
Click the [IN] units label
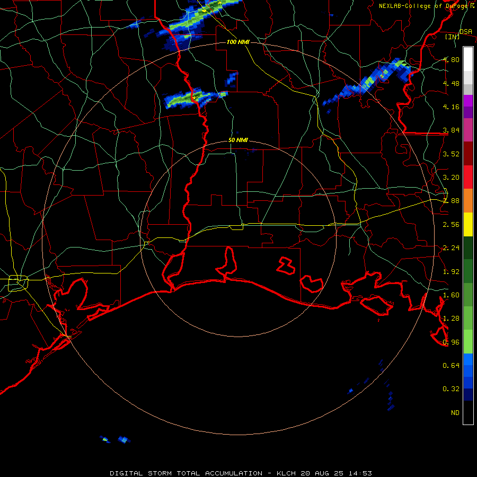point(453,37)
